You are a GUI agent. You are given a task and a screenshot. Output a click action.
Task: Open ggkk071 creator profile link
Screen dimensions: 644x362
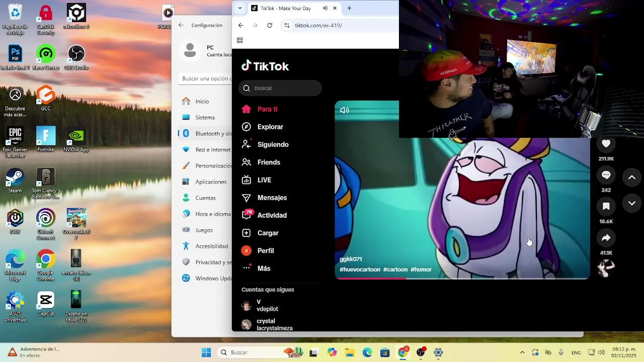pos(351,259)
